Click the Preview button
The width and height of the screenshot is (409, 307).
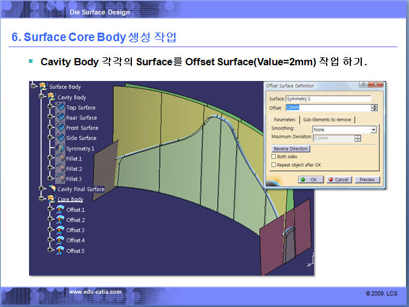click(x=367, y=179)
